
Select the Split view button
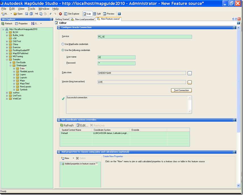coord(97,14)
